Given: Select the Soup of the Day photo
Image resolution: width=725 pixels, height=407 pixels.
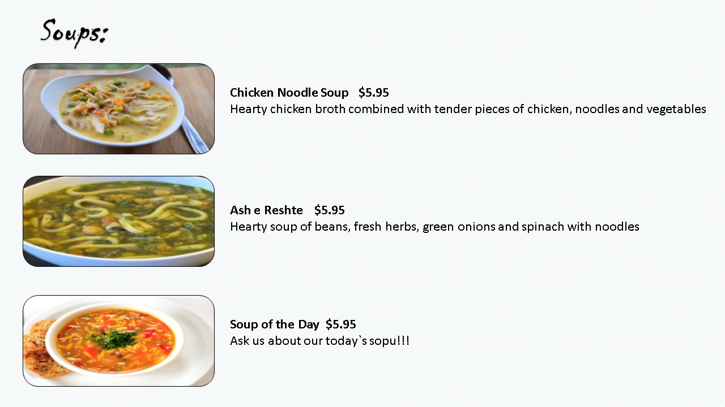Looking at the screenshot, I should (x=118, y=340).
